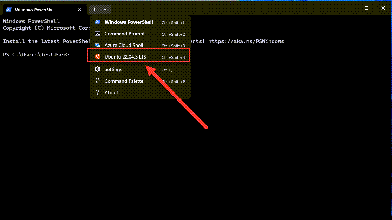Open Settings from the dropdown menu
This screenshot has width=392, height=220.
(x=140, y=70)
